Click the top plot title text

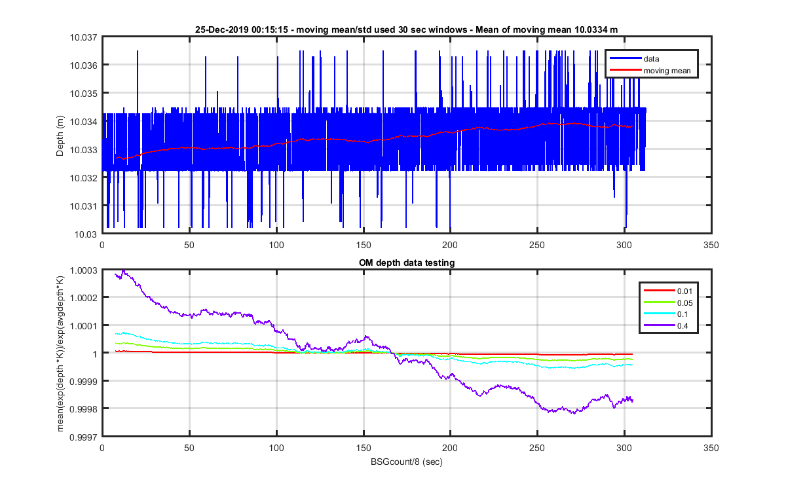[x=406, y=29]
